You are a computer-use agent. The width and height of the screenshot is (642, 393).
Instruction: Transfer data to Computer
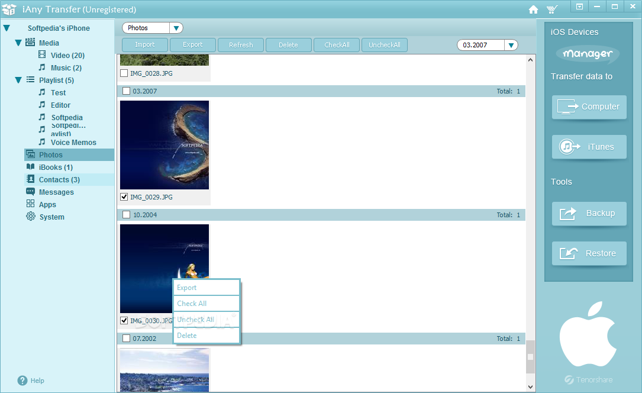589,107
